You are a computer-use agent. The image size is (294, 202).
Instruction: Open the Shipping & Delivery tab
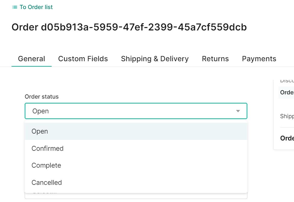pos(155,59)
